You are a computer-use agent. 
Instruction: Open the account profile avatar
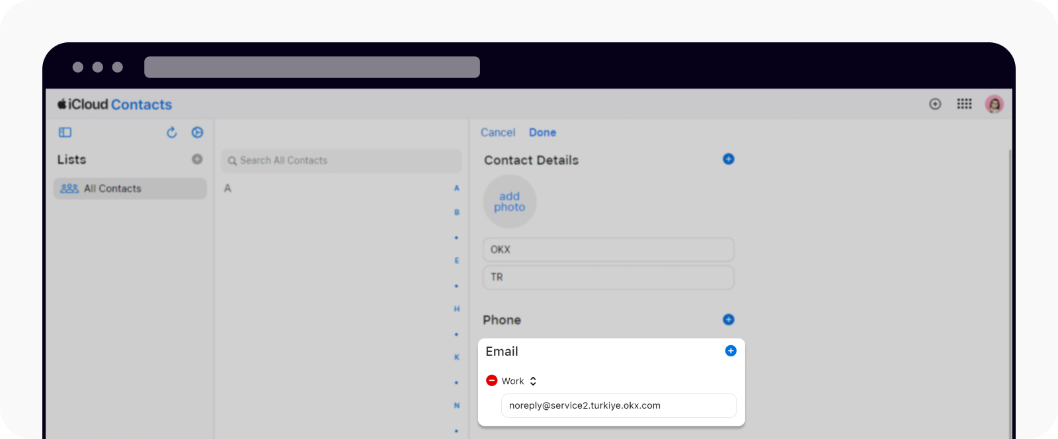(x=994, y=104)
